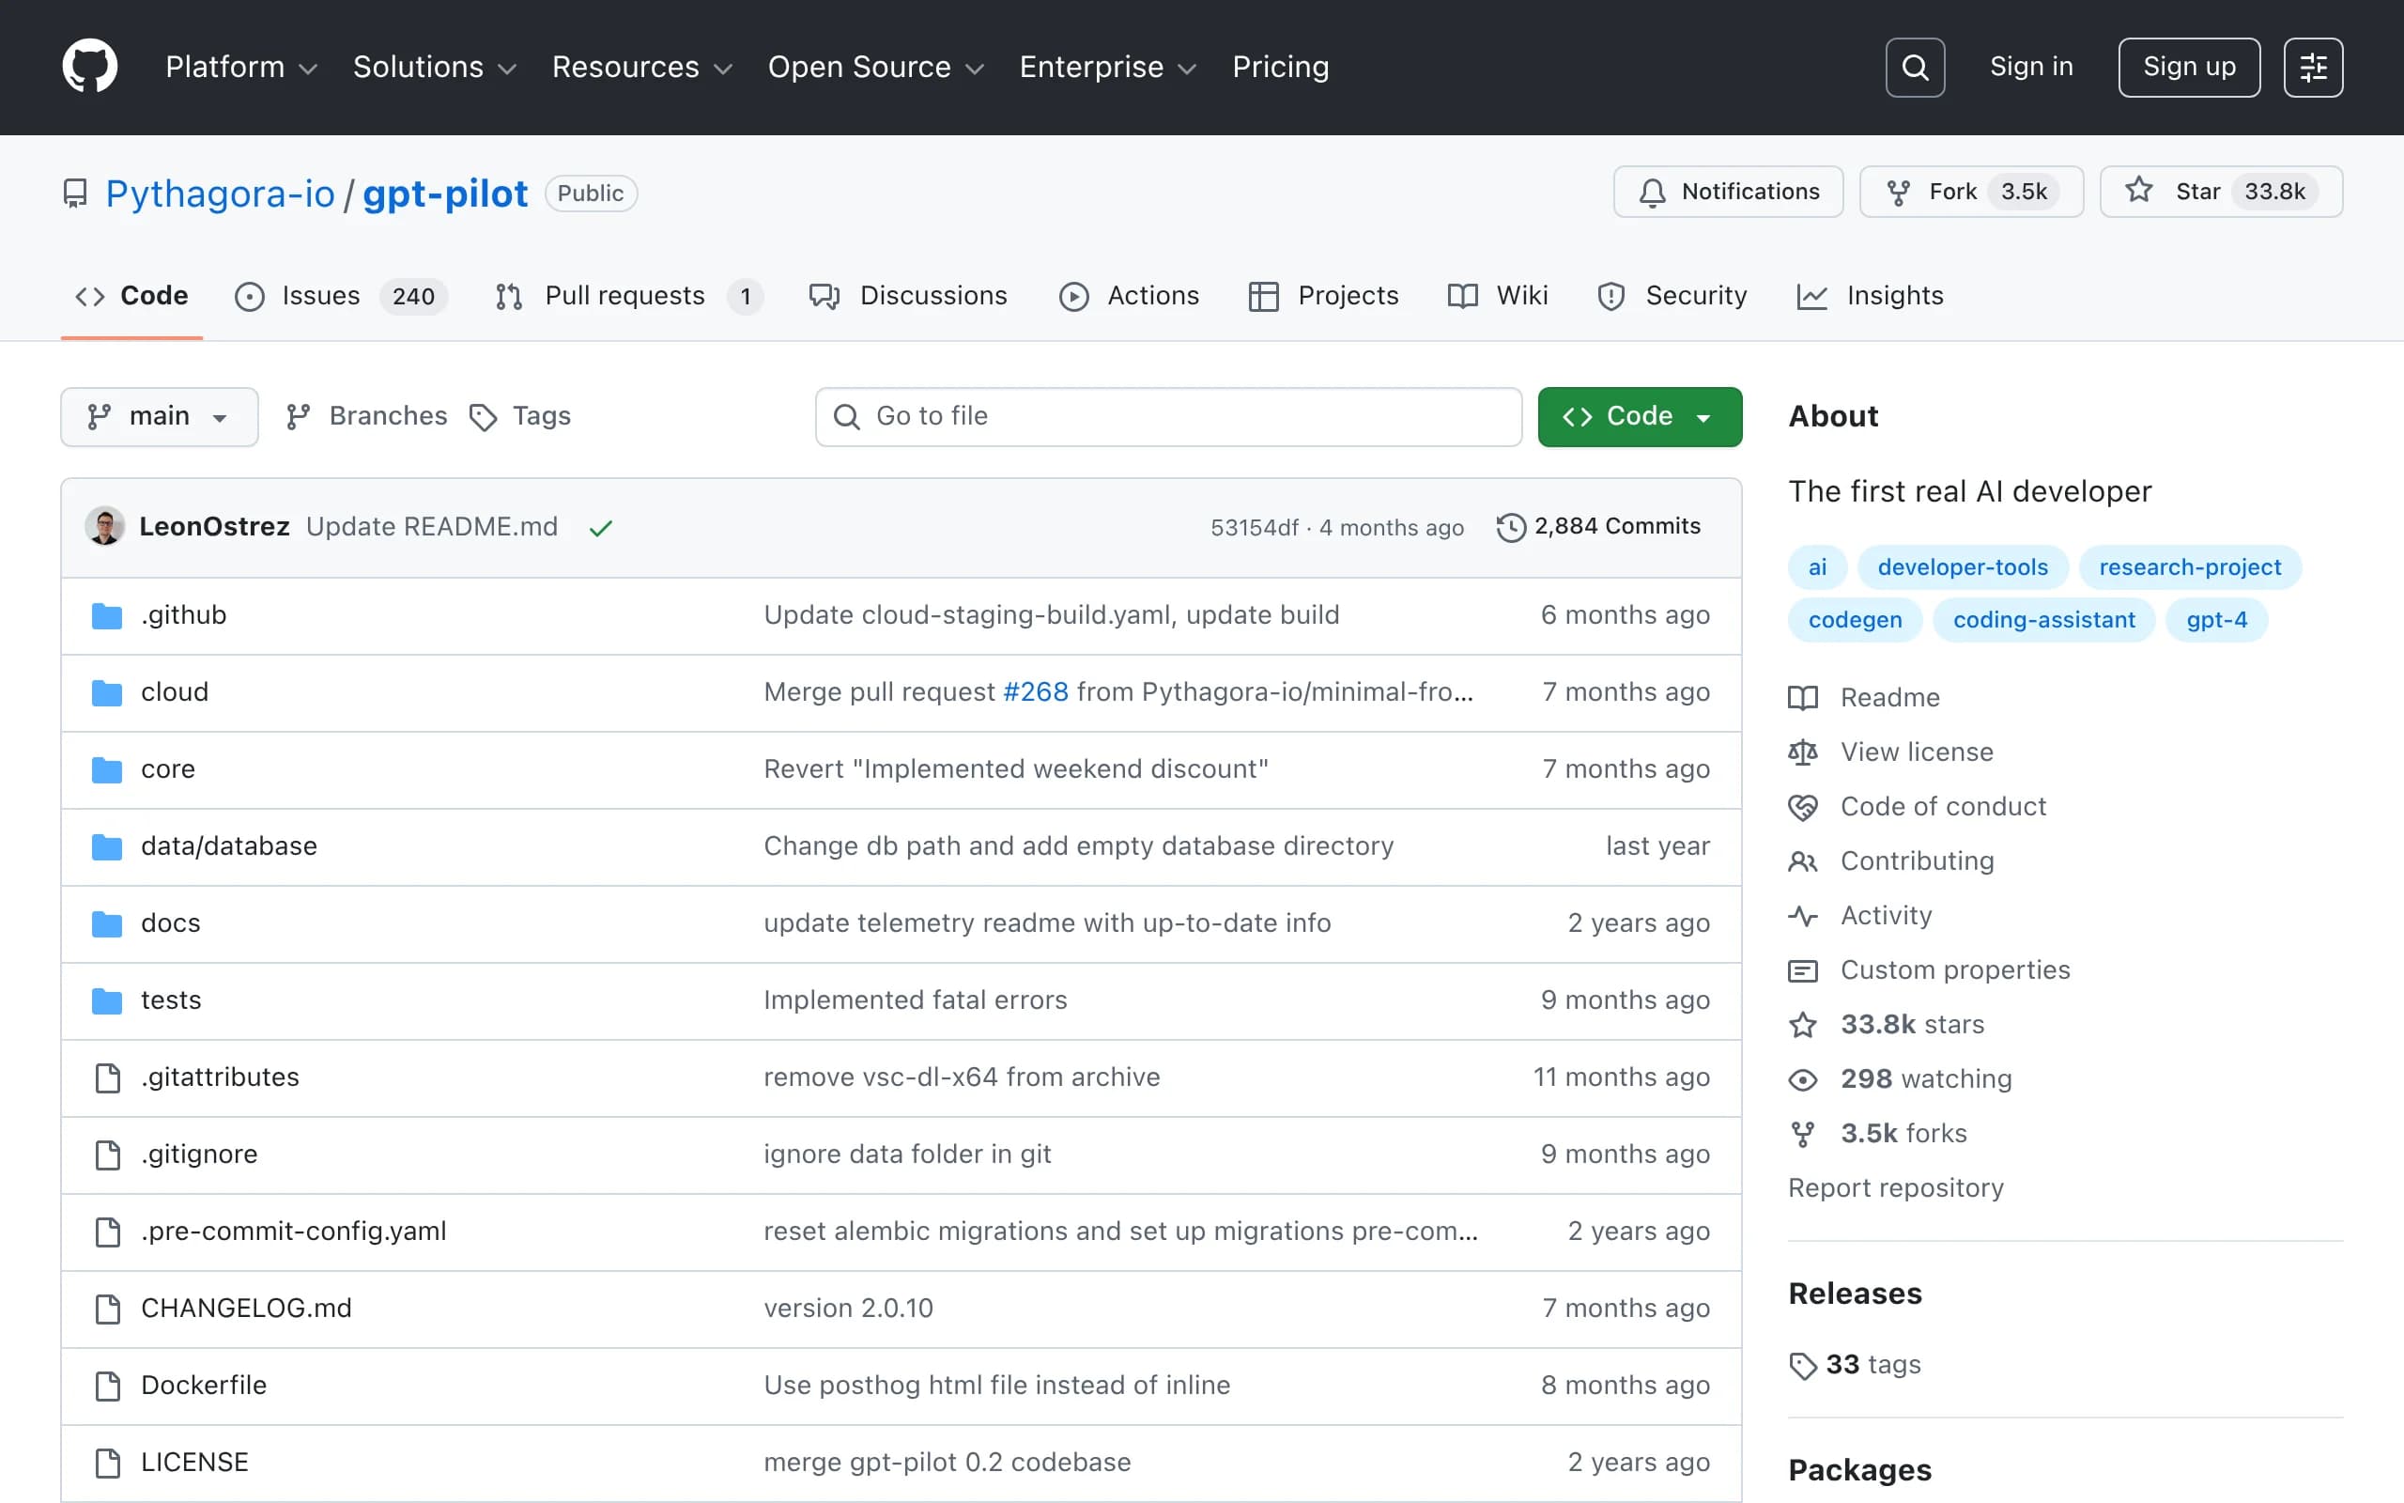Screen dimensions: 2404x1503
Task: Click the Go to file search field
Action: pyautogui.click(x=1168, y=416)
